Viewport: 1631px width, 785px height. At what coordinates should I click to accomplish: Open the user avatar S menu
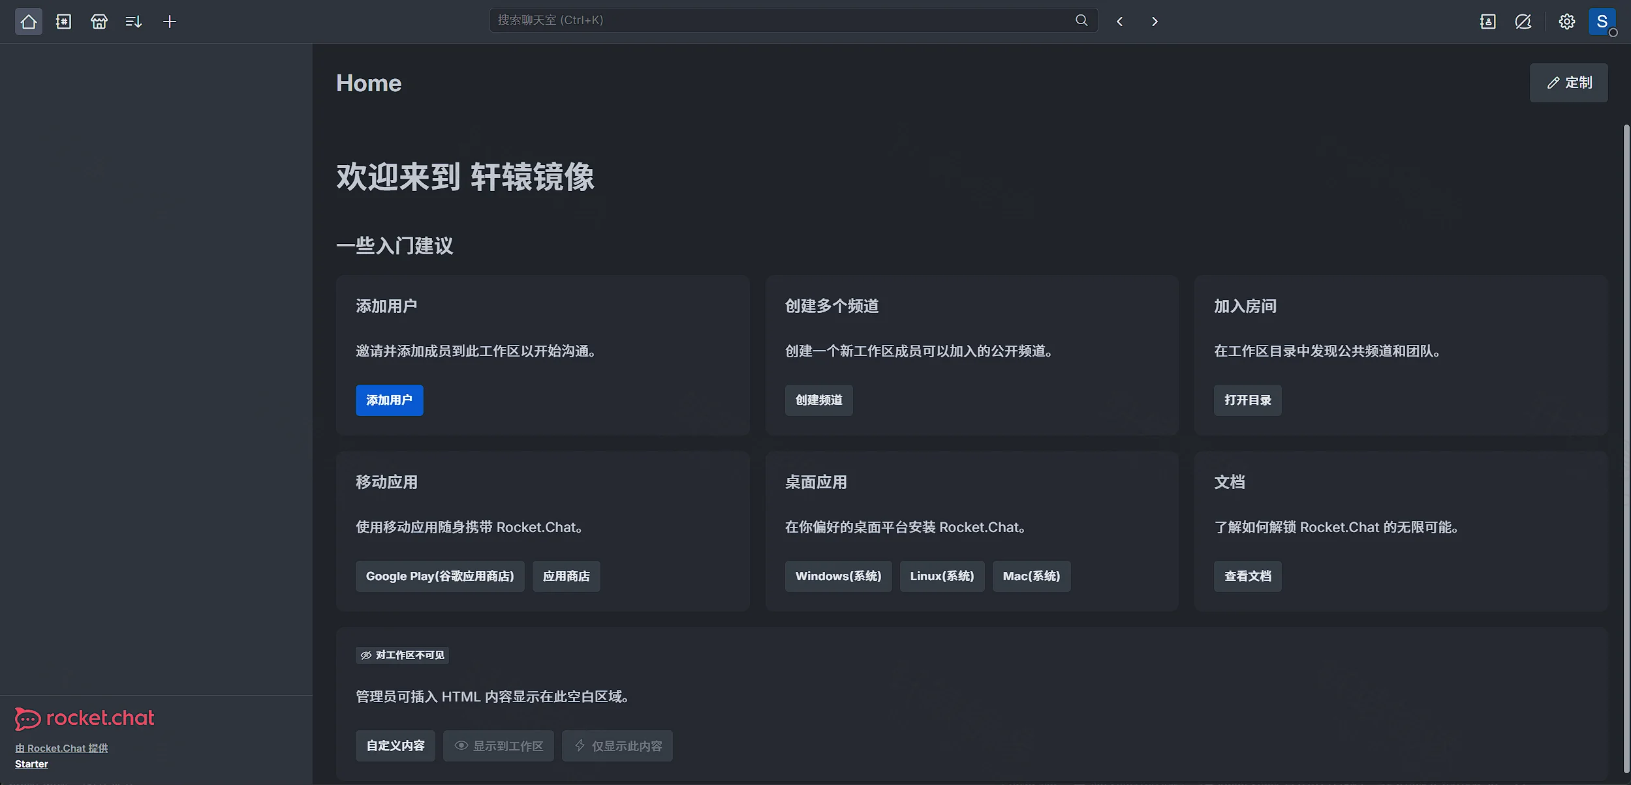point(1602,22)
